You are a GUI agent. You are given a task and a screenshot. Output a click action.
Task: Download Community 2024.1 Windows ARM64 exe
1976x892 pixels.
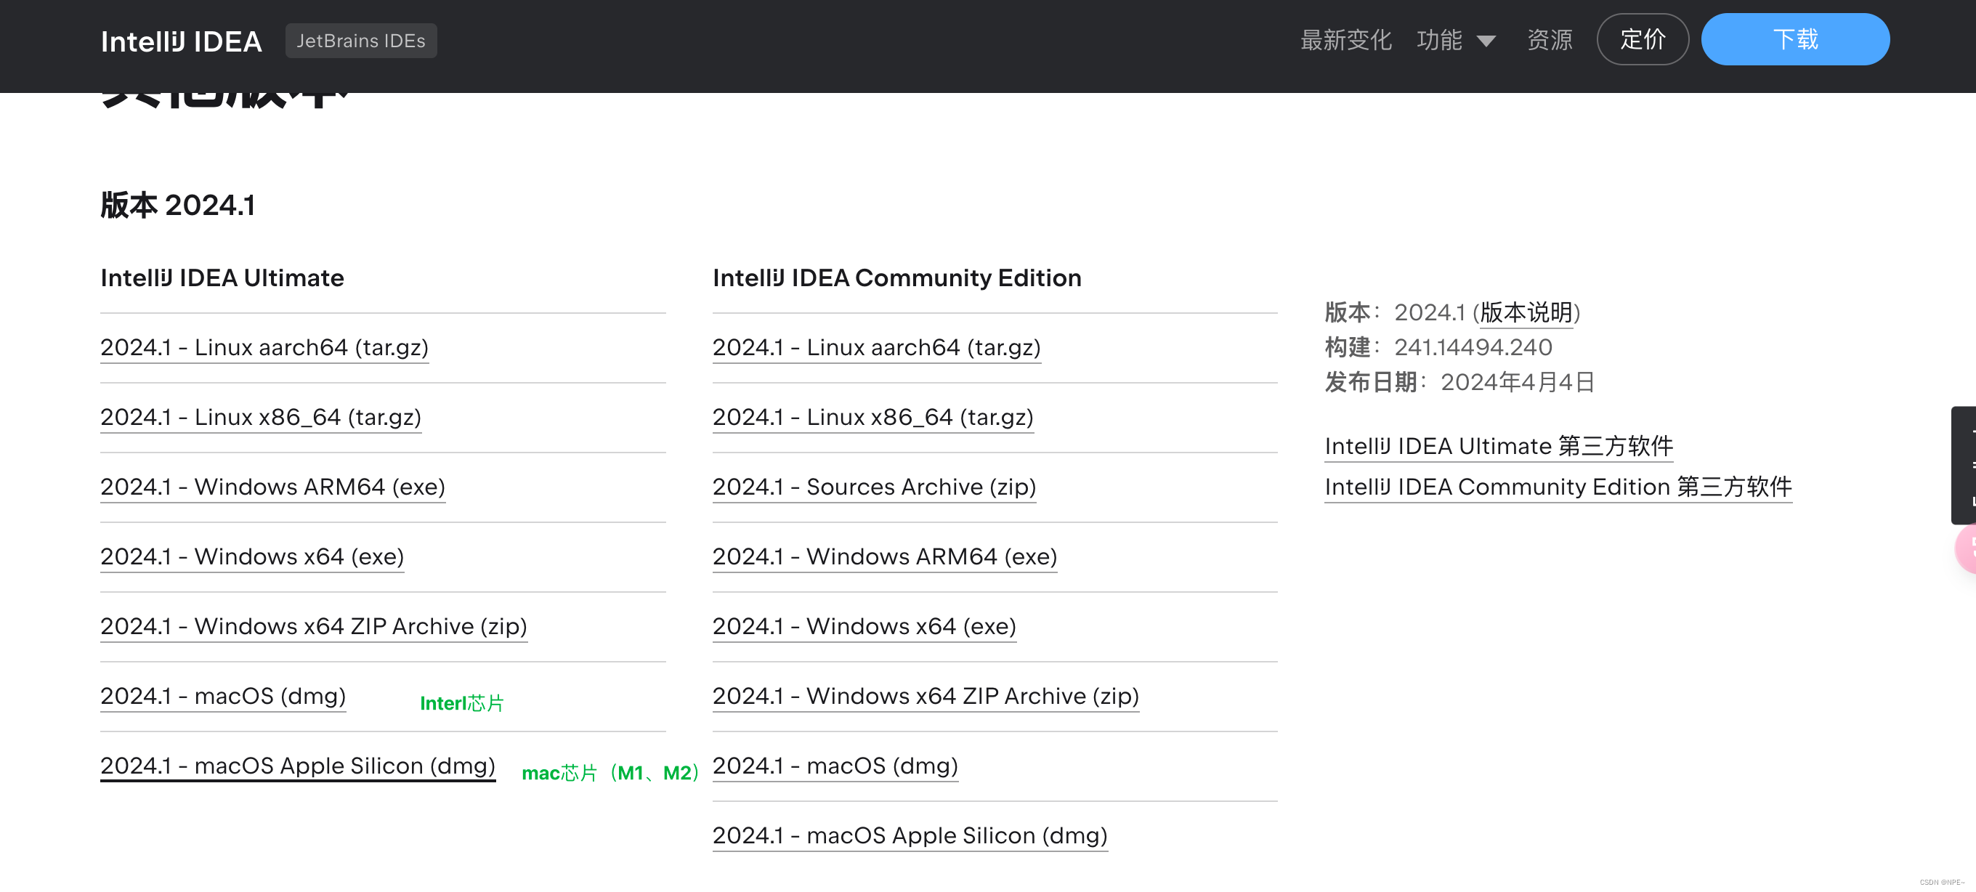click(x=886, y=557)
